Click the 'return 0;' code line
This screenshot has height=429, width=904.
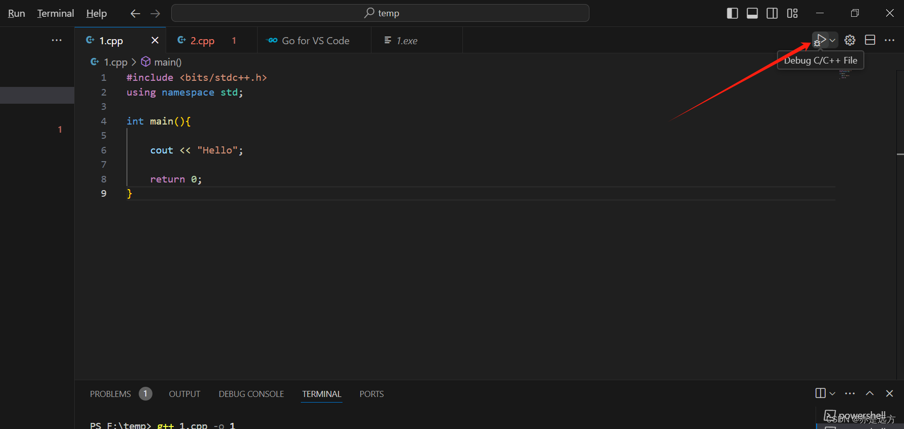click(x=176, y=179)
